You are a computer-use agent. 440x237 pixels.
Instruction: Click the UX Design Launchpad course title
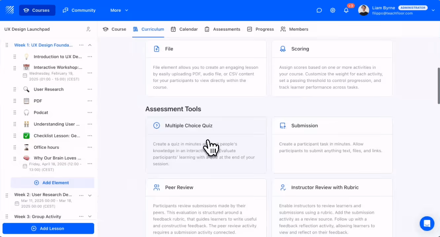(27, 29)
